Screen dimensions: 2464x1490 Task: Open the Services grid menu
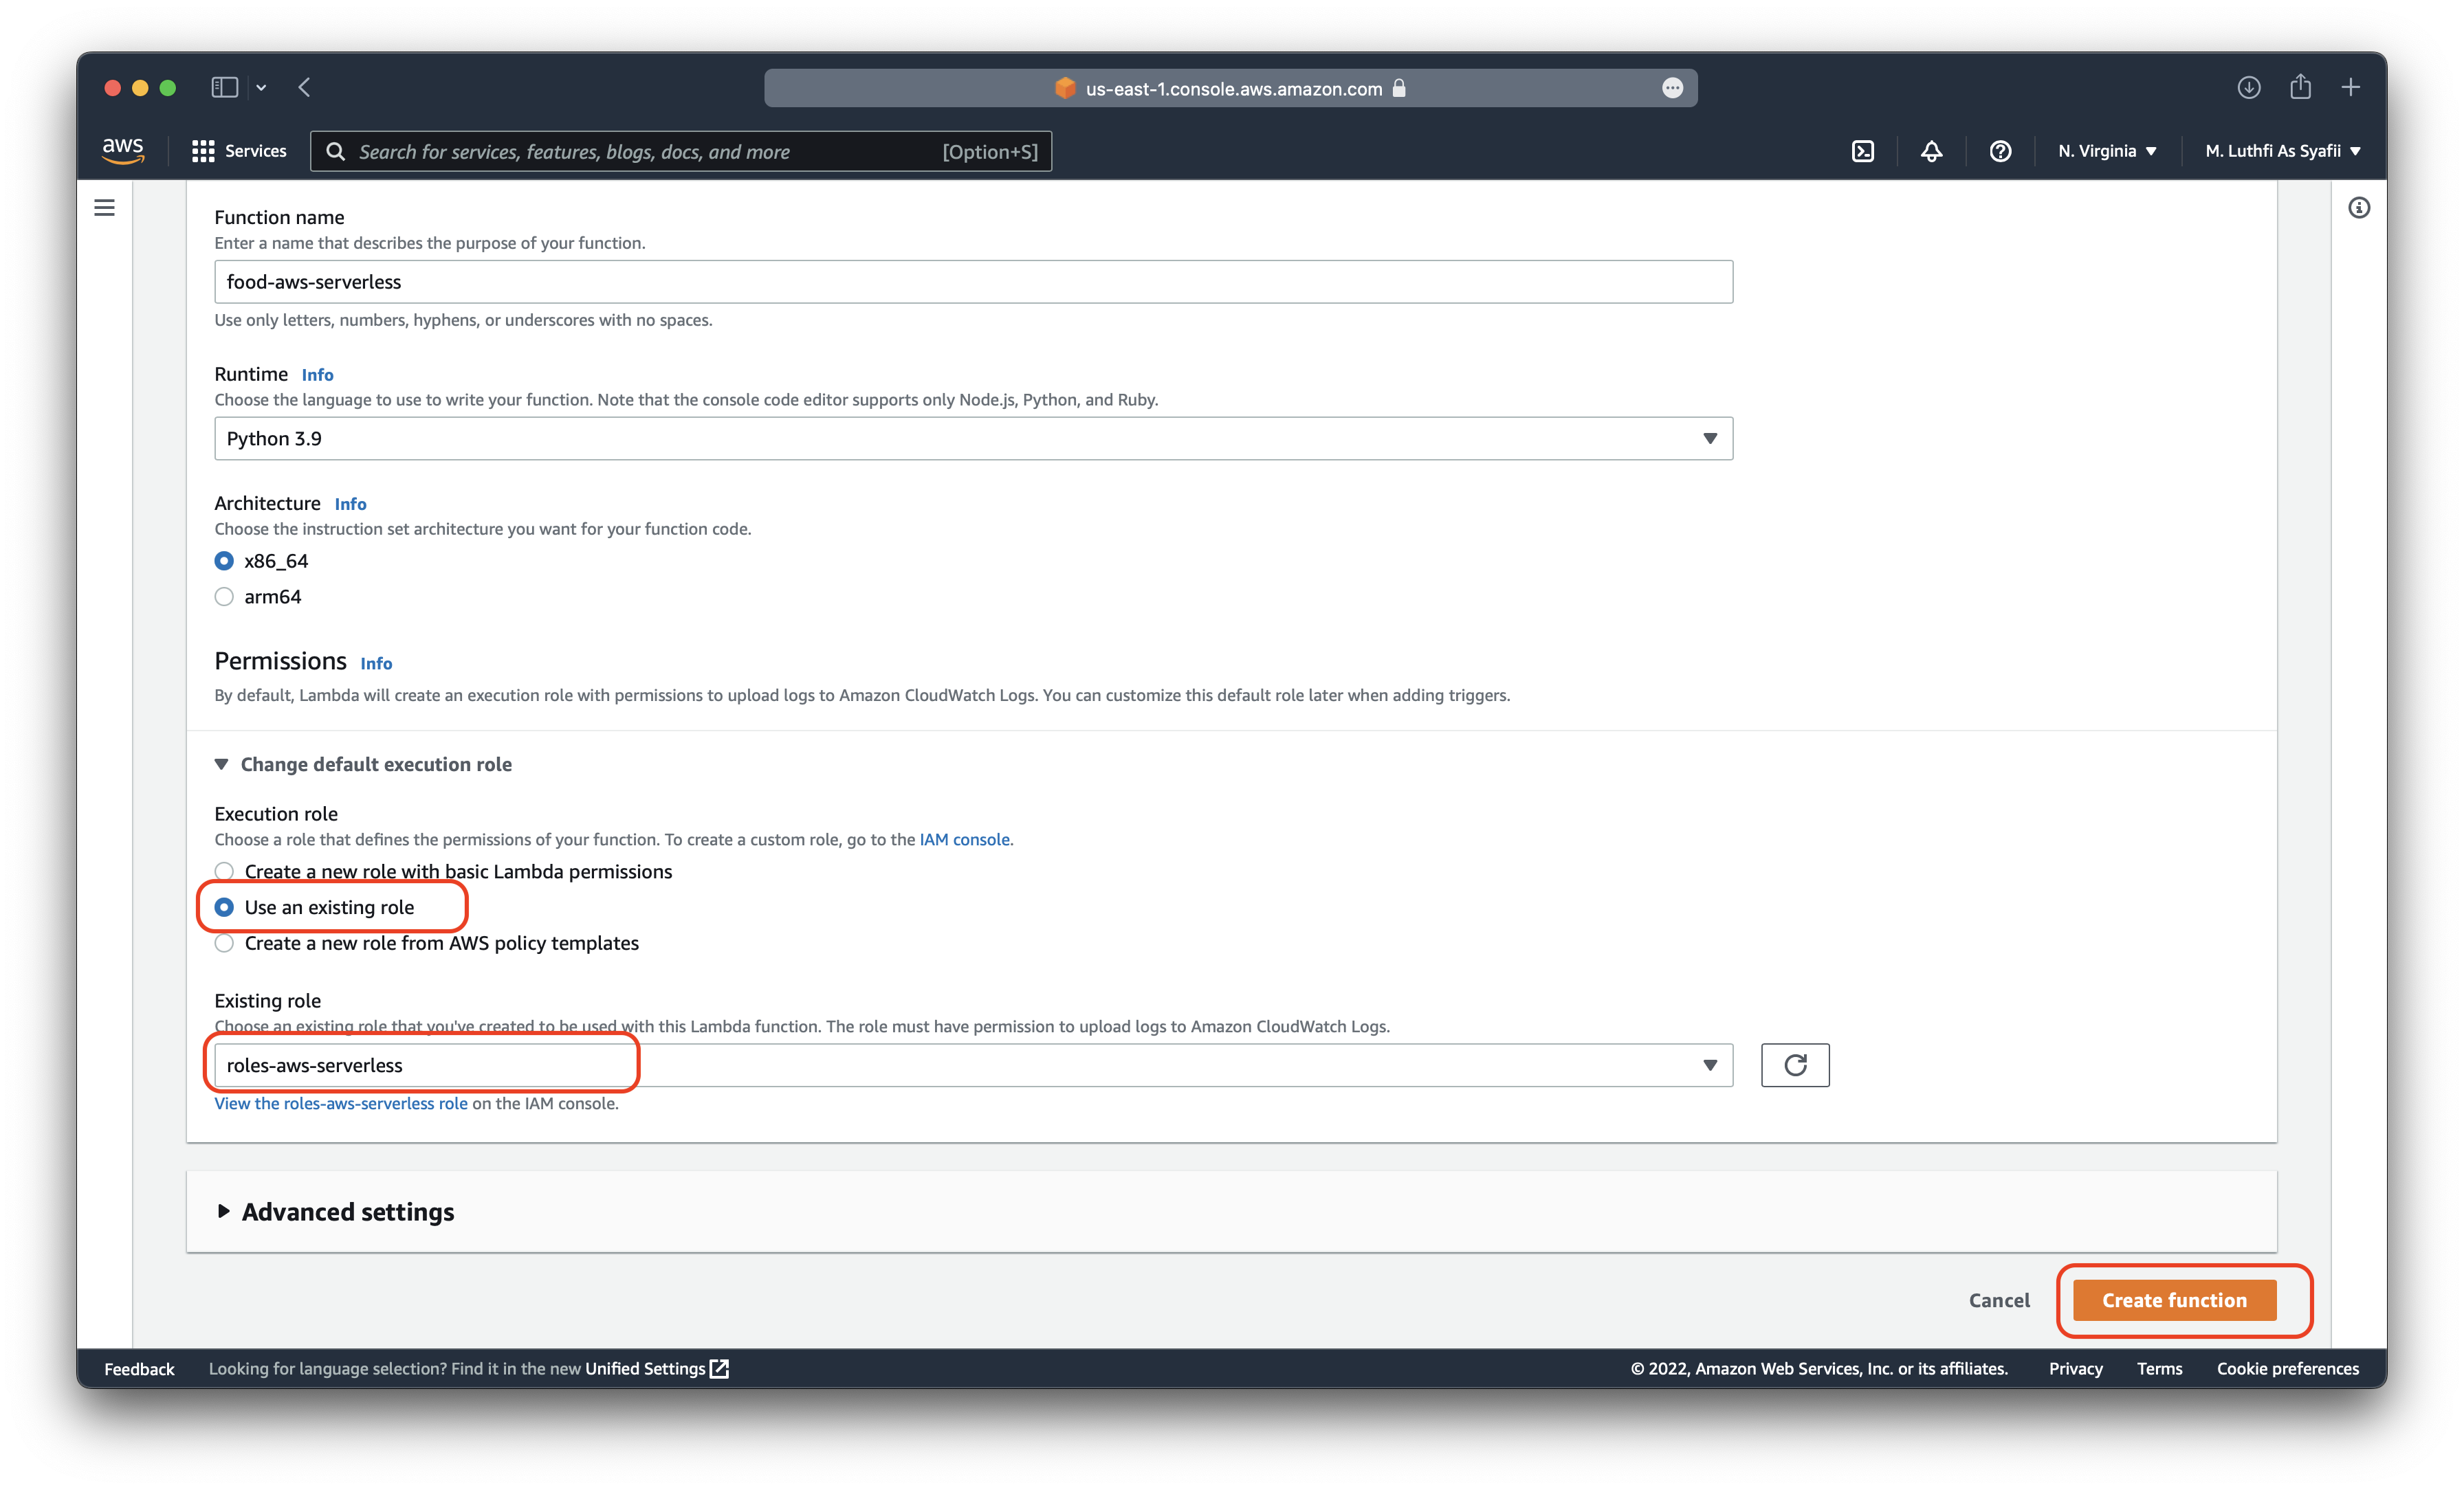[203, 151]
